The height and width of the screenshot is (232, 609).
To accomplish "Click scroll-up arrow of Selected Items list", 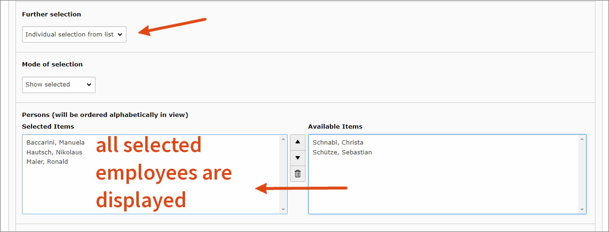I will tap(283, 139).
